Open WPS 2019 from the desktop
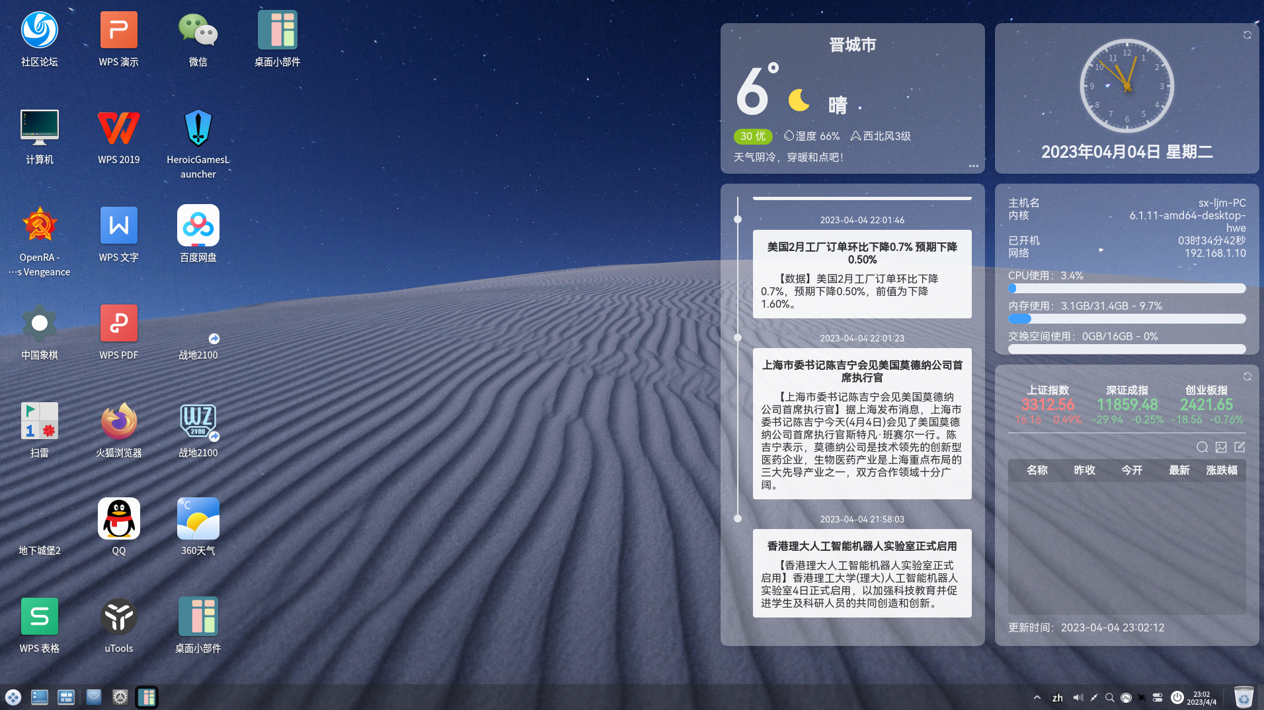Viewport: 1264px width, 710px height. pos(118,127)
